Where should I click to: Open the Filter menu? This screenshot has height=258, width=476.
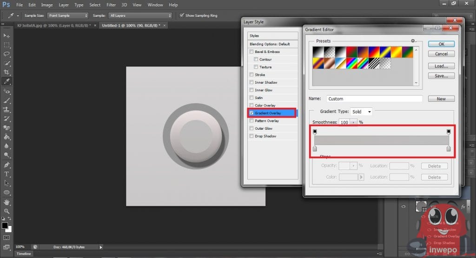coord(111,5)
